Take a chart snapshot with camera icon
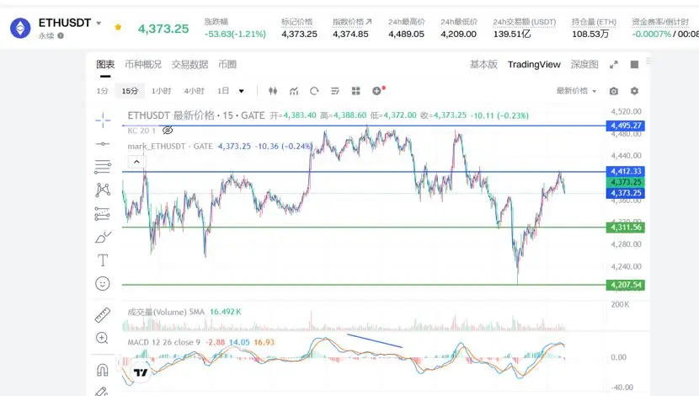Screen dimensions: 699x396 coord(614,91)
